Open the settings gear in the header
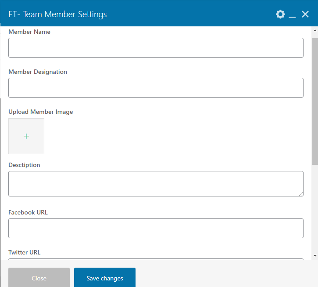Viewport: 318px width, 287px height. pyautogui.click(x=280, y=15)
